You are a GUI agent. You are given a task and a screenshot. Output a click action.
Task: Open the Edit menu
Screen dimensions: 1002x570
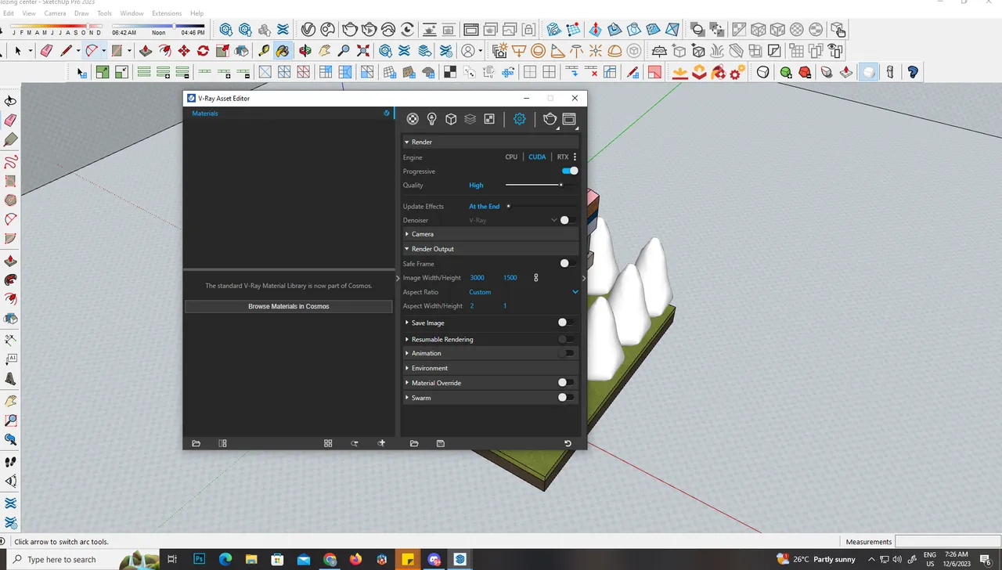[x=9, y=13]
